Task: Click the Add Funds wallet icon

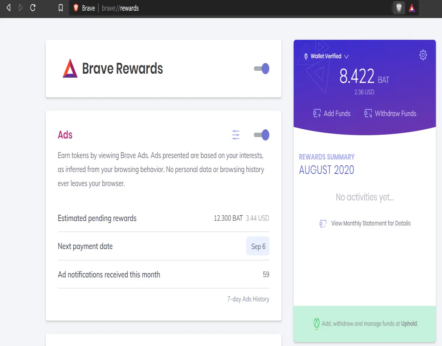Action: (x=317, y=113)
